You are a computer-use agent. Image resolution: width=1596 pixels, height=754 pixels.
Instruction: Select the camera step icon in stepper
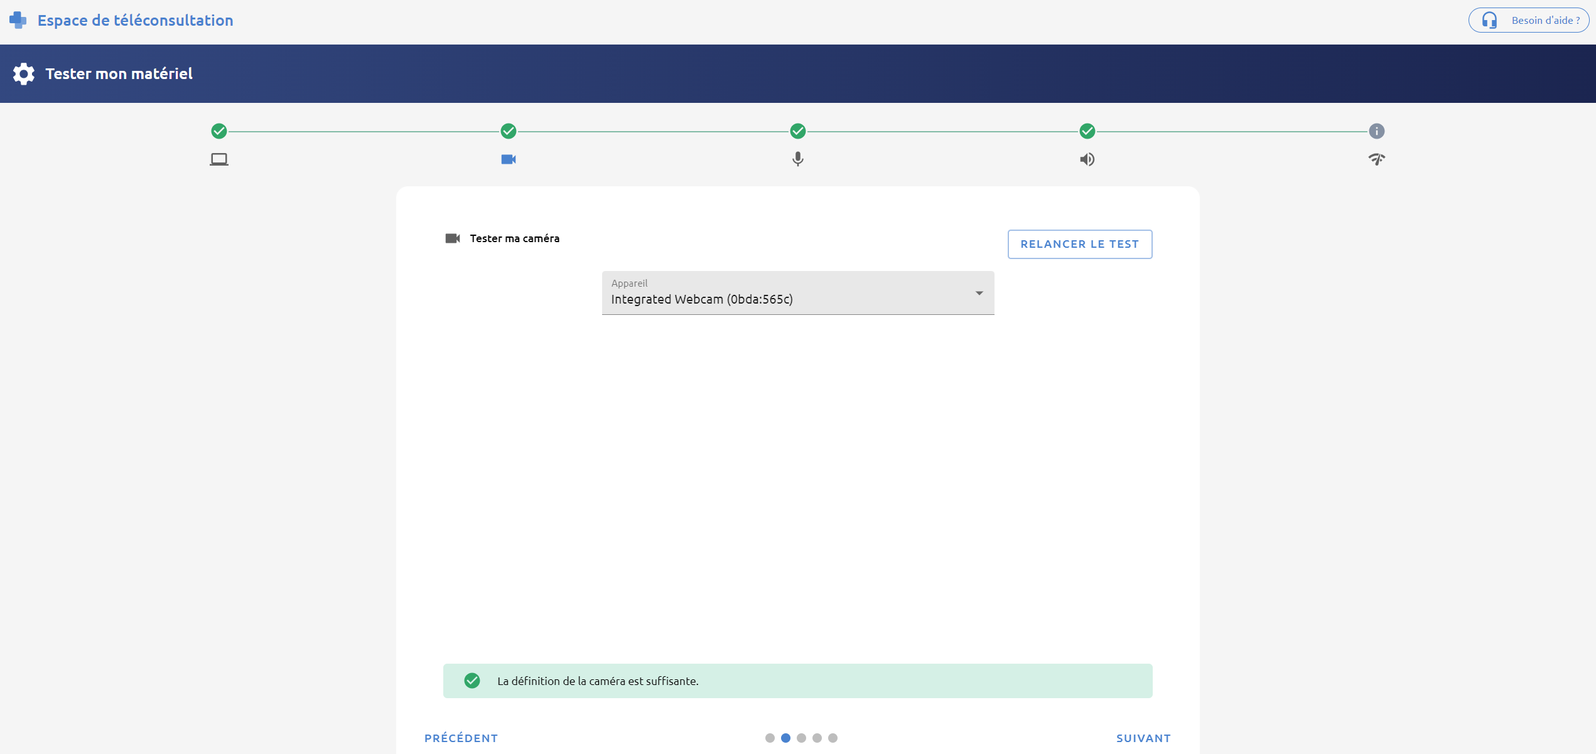pyautogui.click(x=509, y=159)
